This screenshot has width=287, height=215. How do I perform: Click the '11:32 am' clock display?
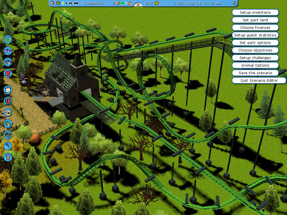212,3
